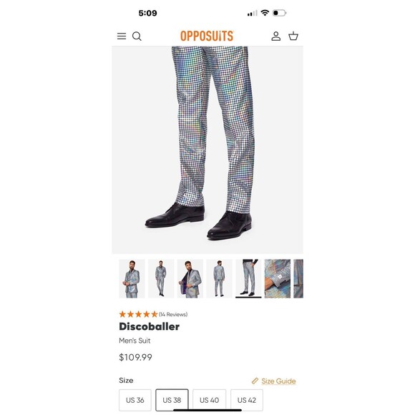Show back view suit thumbnail
Viewport: 415px width, 415px height.
pyautogui.click(x=219, y=278)
